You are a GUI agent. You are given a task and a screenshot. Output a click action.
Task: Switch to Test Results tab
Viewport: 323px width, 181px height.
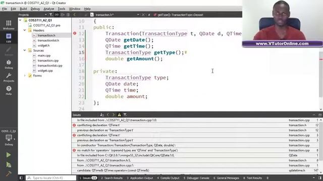coord(252,178)
